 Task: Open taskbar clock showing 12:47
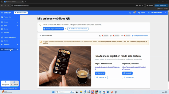pyautogui.click(x=164, y=92)
